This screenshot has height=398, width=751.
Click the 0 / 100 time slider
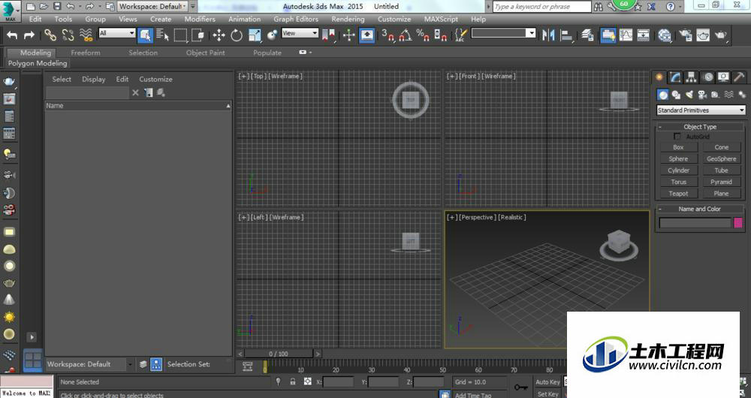[x=279, y=354]
